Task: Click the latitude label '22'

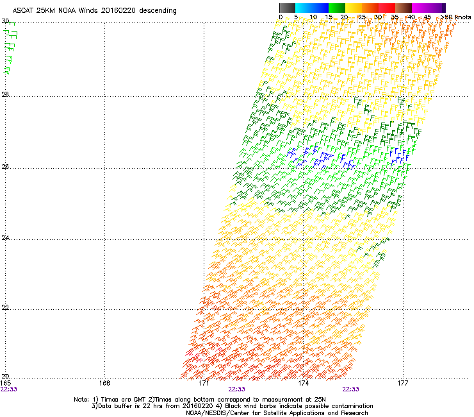Action: click(x=5, y=307)
